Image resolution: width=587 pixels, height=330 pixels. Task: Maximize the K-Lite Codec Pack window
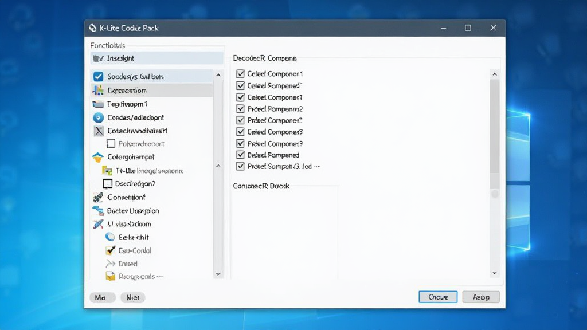coord(468,28)
